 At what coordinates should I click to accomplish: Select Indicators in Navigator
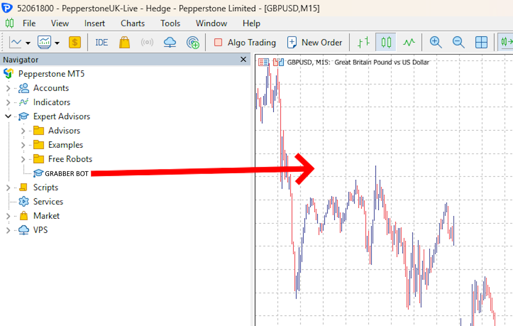pyautogui.click(x=52, y=102)
